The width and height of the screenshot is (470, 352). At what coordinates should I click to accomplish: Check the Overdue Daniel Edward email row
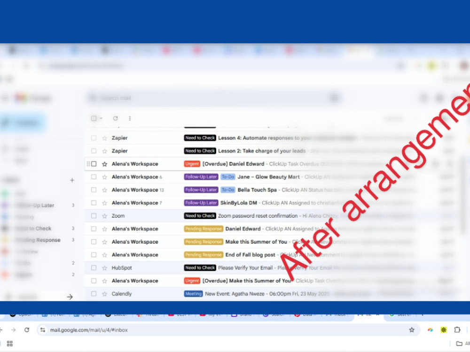point(94,164)
